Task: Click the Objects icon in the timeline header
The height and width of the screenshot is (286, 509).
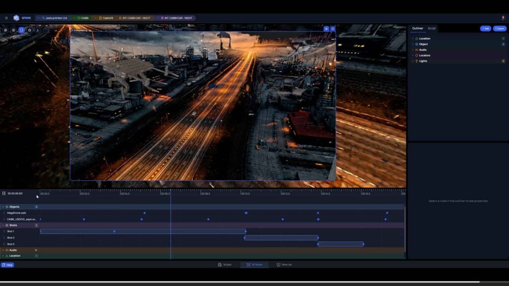Action: pos(7,207)
